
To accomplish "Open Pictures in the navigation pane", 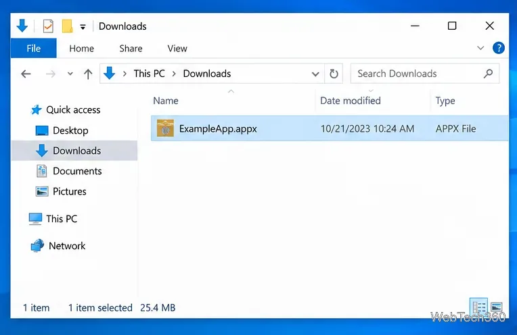I will click(69, 192).
